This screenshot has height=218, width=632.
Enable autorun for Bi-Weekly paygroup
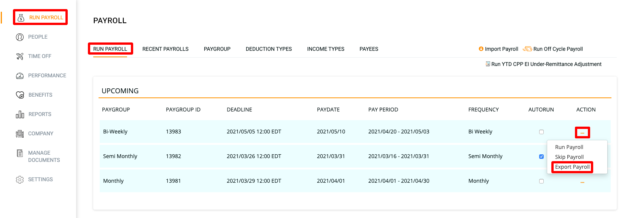pyautogui.click(x=541, y=132)
